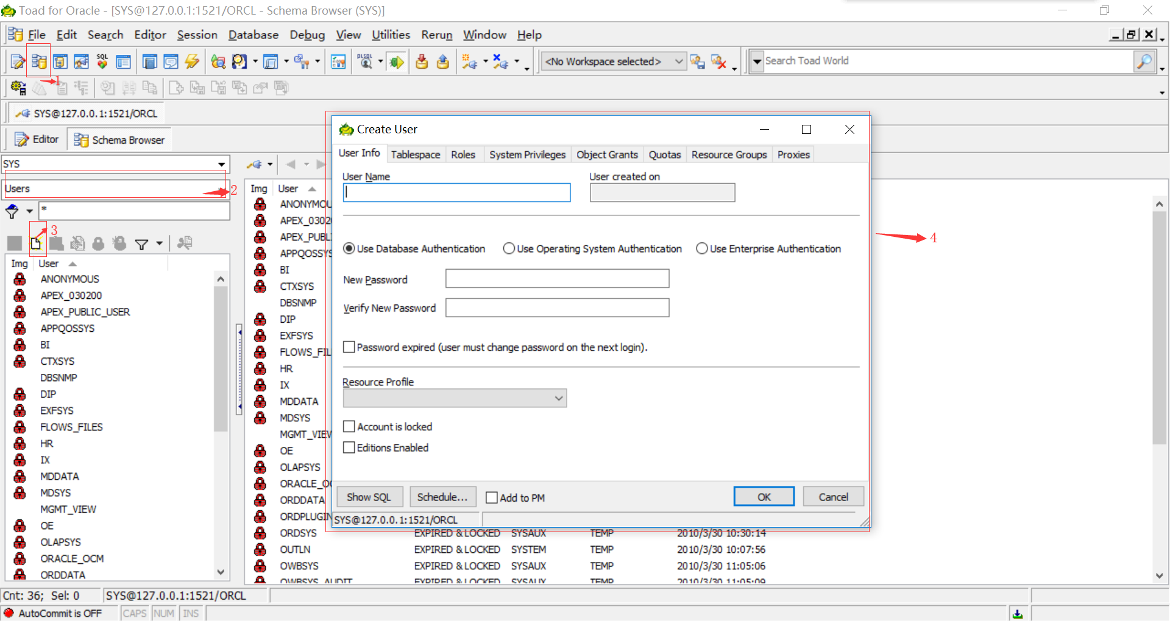
Task: Expand the SYS schema dropdown
Action: pos(221,164)
